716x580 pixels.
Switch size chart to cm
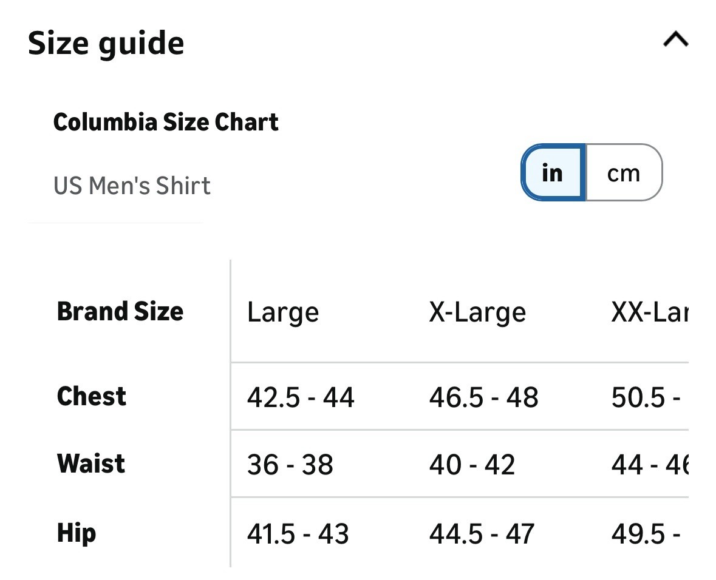click(x=624, y=173)
